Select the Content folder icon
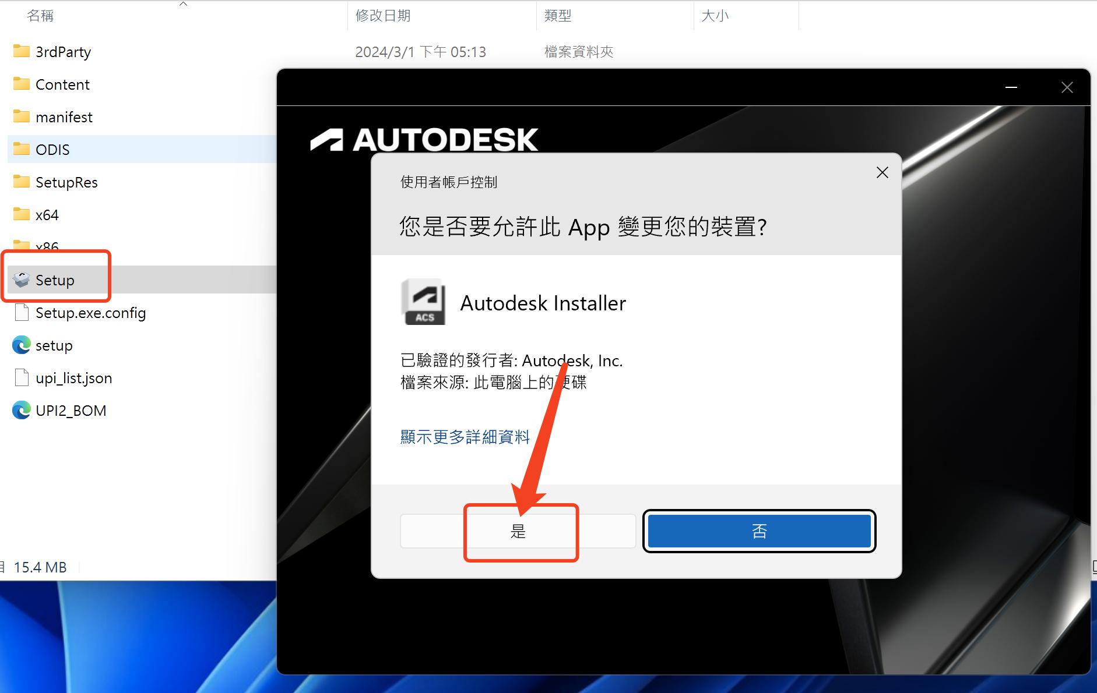 tap(22, 84)
